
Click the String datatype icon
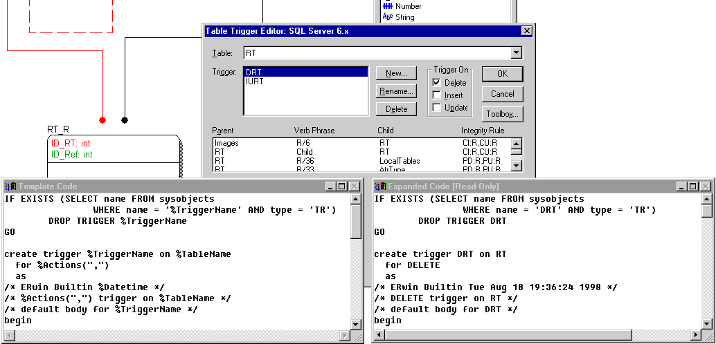click(x=388, y=17)
